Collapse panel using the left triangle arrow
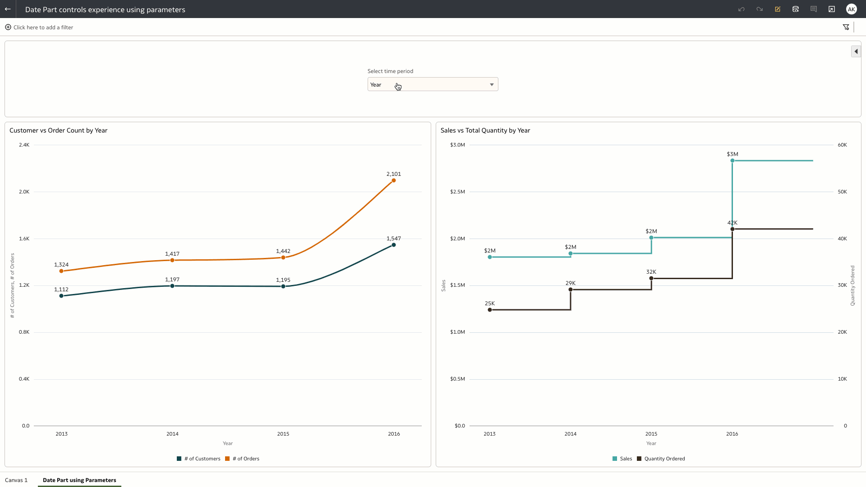The height and width of the screenshot is (487, 866). pyautogui.click(x=856, y=51)
